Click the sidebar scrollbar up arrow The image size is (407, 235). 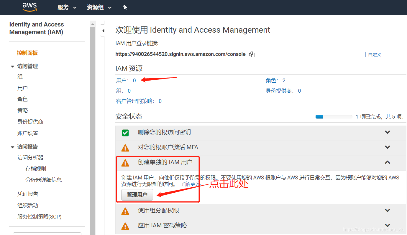(93, 24)
